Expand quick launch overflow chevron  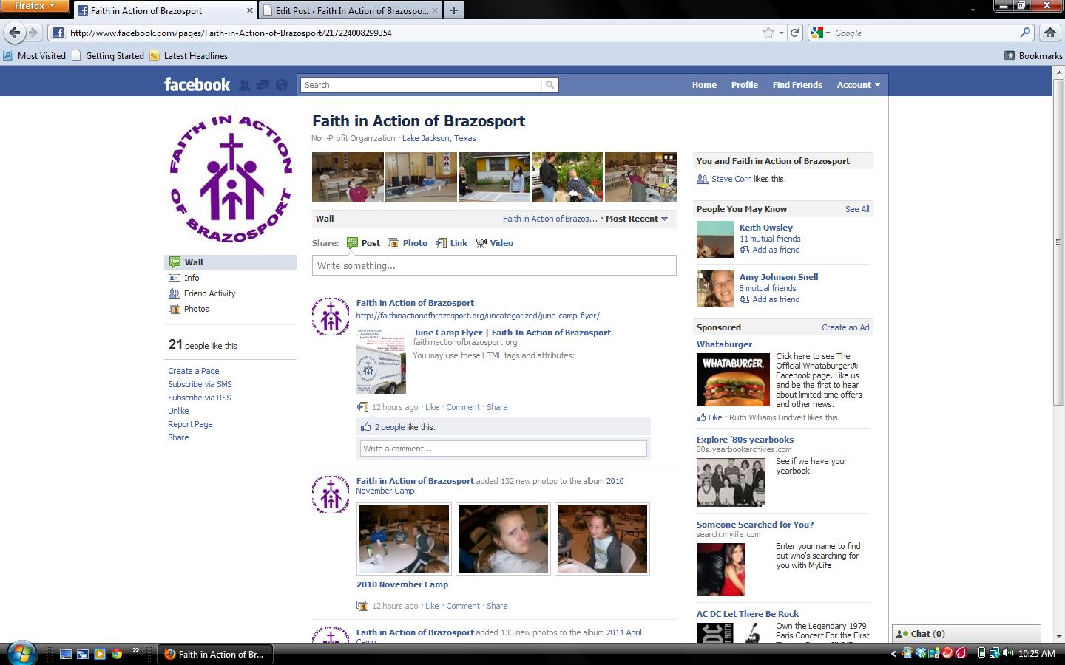click(x=135, y=651)
